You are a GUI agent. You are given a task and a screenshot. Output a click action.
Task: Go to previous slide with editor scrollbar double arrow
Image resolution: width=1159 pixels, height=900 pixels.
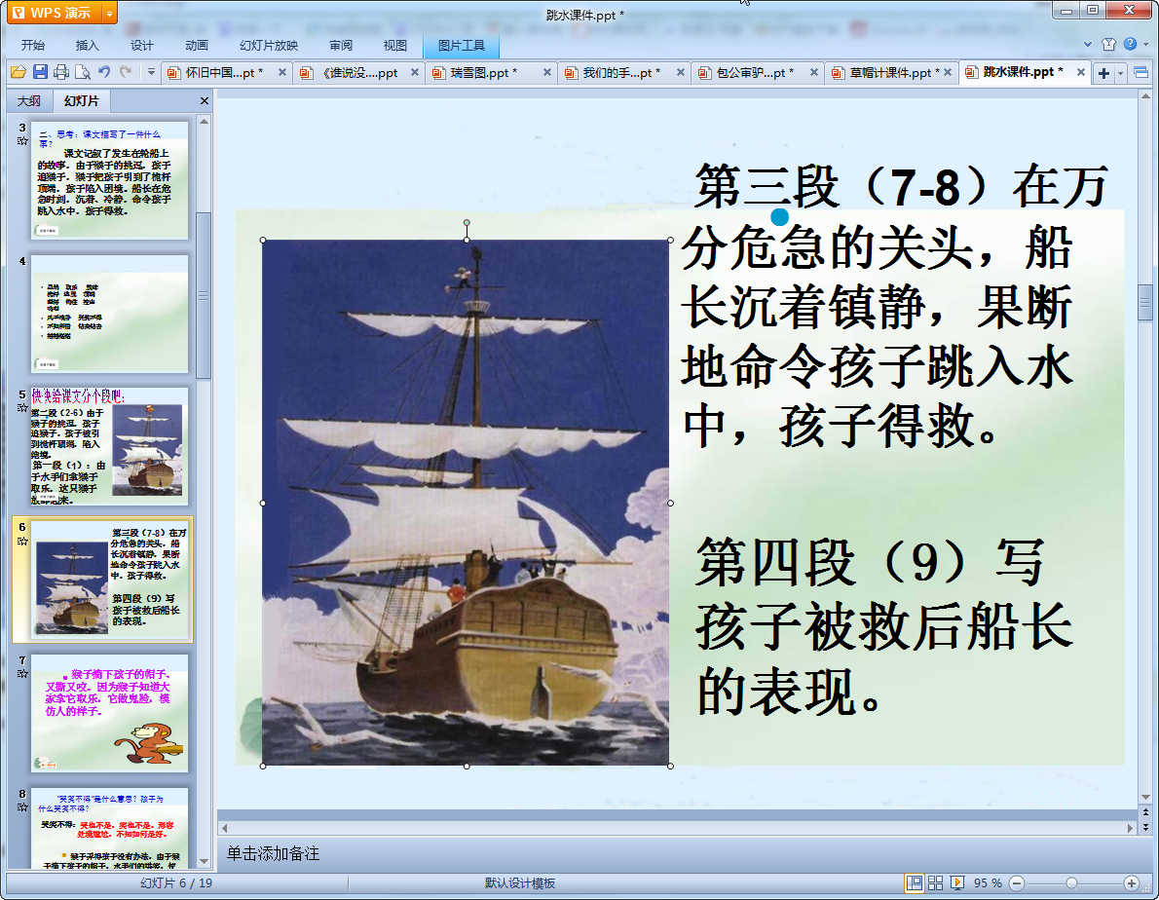coord(1145,812)
